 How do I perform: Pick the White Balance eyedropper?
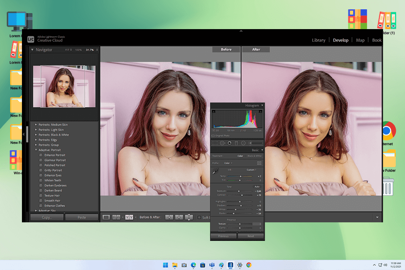(216, 171)
